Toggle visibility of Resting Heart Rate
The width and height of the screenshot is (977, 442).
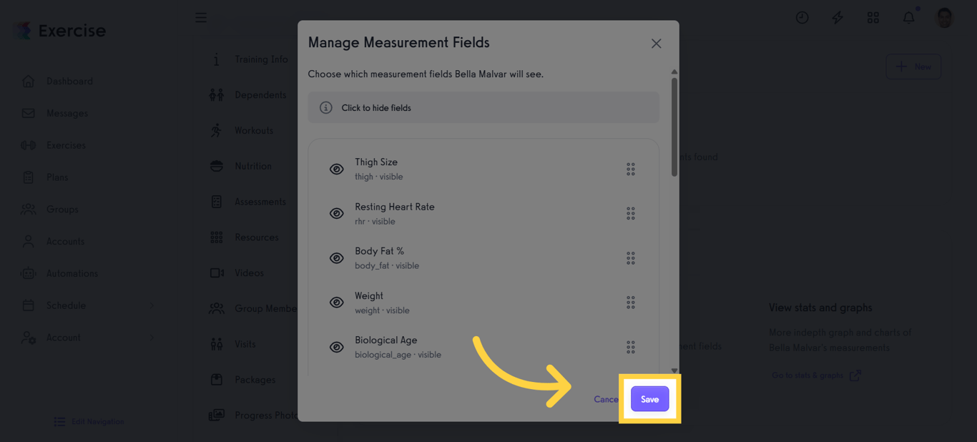pos(336,213)
